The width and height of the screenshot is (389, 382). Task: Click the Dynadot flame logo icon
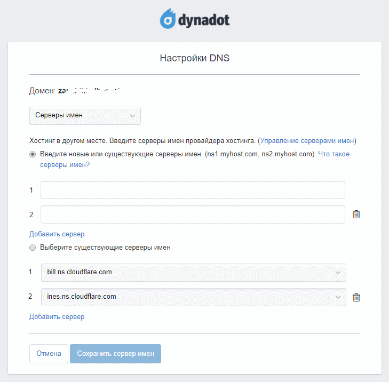169,19
